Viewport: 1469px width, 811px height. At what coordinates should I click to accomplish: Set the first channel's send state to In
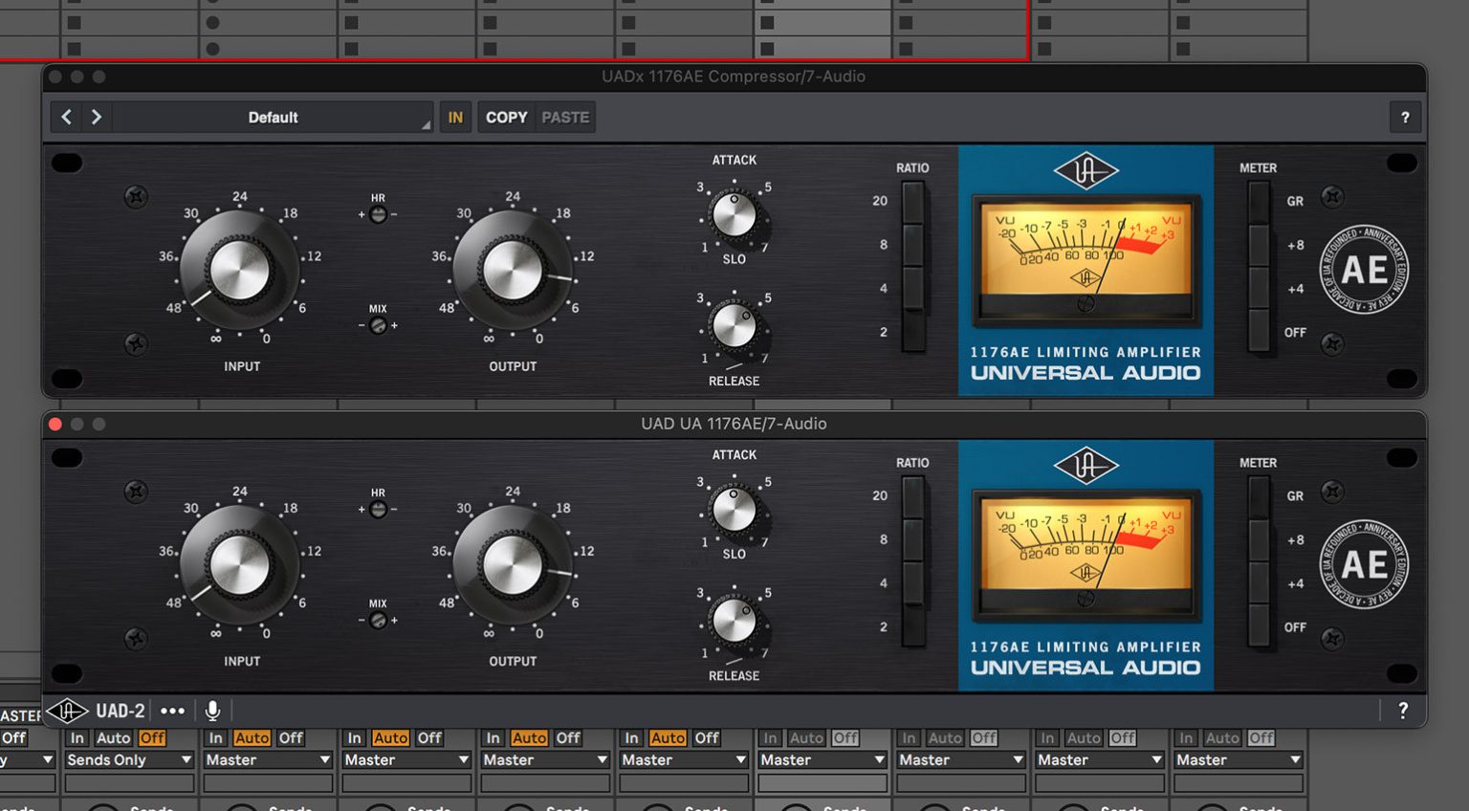tap(77, 737)
